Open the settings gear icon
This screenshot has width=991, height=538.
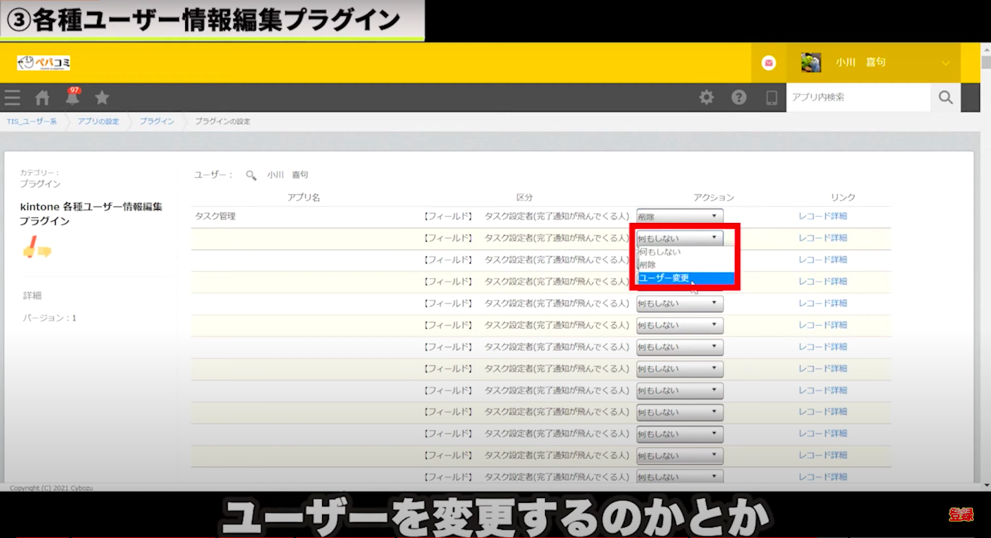point(706,98)
